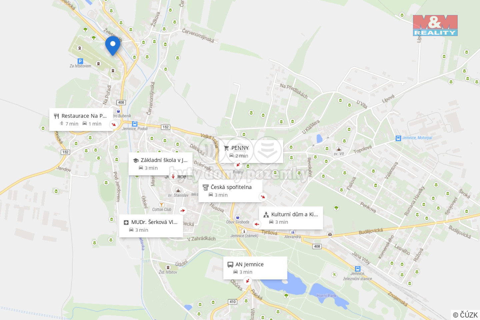Open the AN Jemnice bus station card
Viewport: 480px width, 320px height.
(255, 268)
